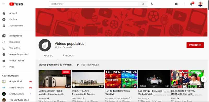Click the How To Terraform Venus title
The width and height of the screenshot is (209, 102).
[117, 93]
